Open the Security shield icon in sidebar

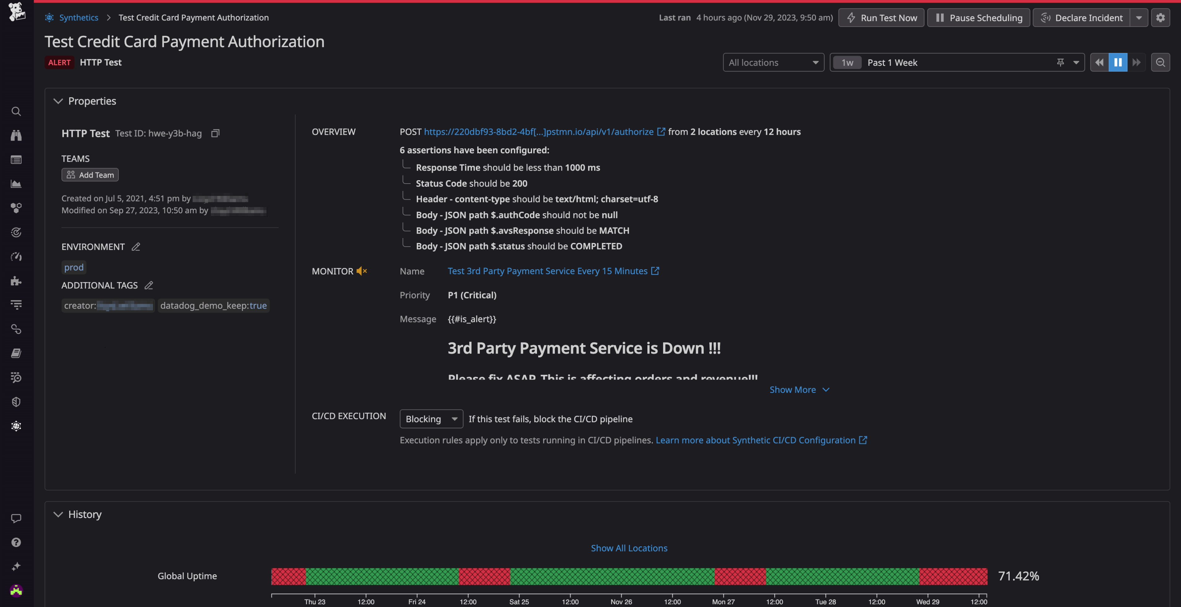click(16, 401)
